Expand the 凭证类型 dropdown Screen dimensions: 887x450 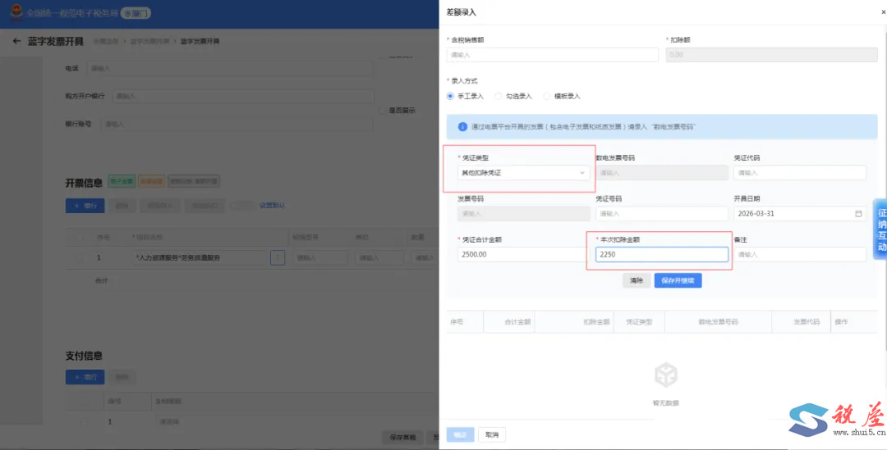[524, 173]
